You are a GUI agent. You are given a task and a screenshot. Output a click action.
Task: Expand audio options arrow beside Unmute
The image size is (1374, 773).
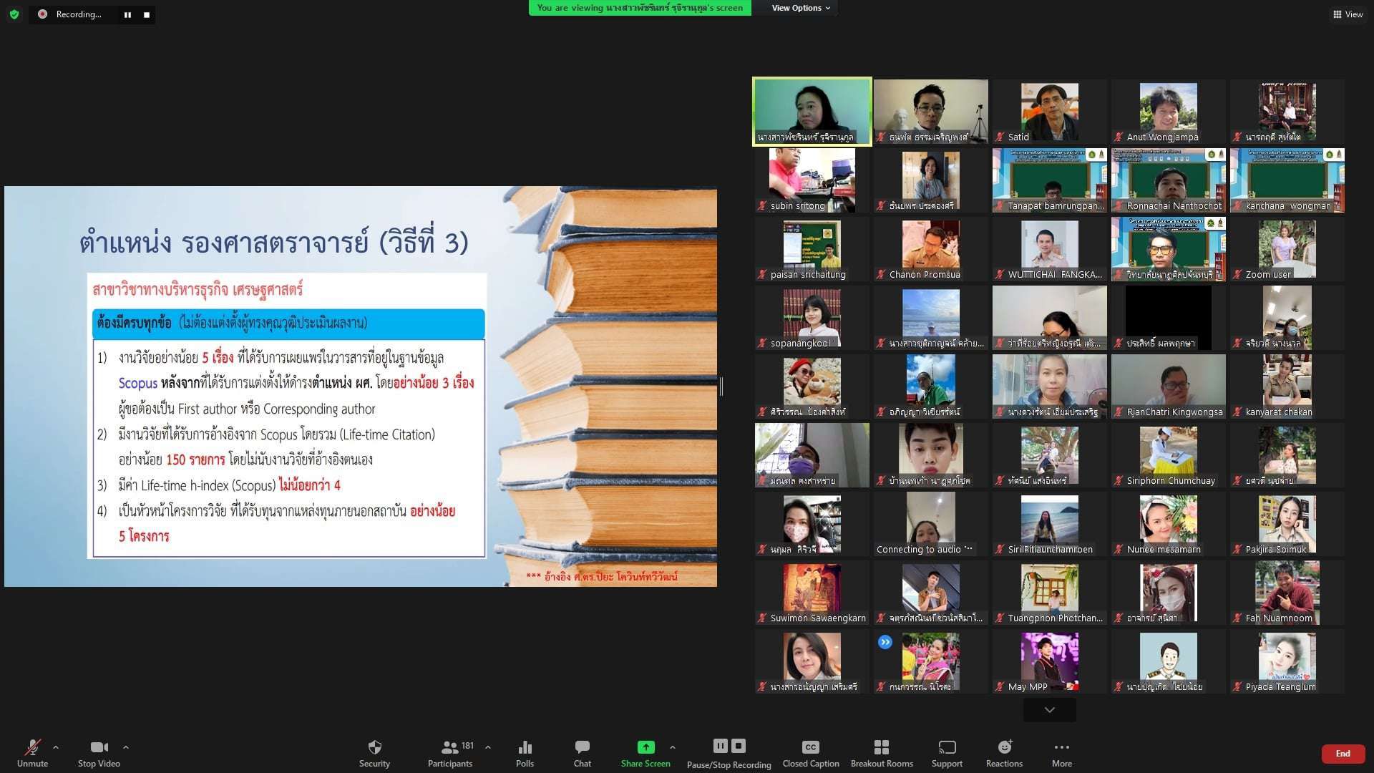click(56, 747)
